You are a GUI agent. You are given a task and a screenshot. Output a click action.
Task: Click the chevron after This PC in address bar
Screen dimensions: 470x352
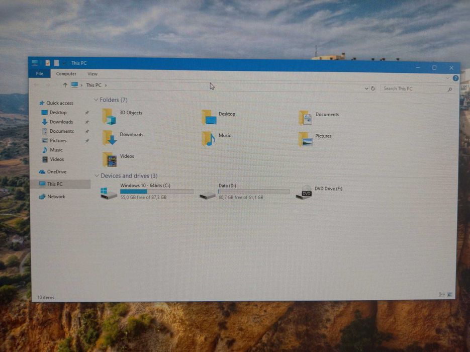pyautogui.click(x=106, y=85)
